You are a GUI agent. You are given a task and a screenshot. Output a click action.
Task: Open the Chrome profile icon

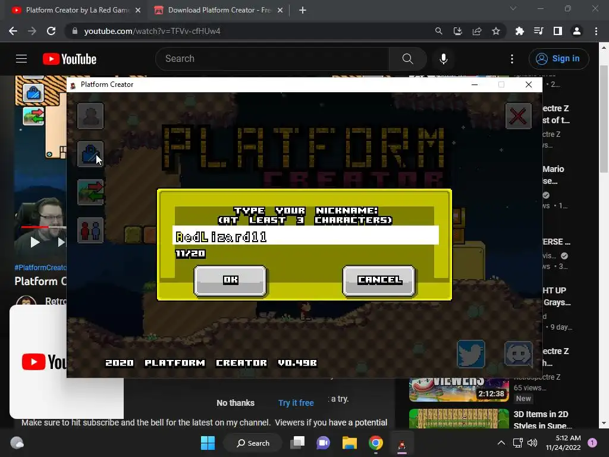click(577, 31)
